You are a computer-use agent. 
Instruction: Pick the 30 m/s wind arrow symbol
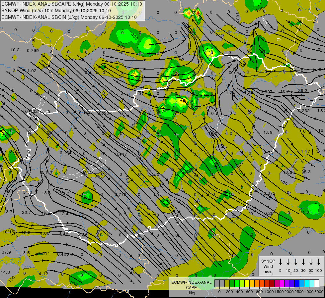pos(303,262)
